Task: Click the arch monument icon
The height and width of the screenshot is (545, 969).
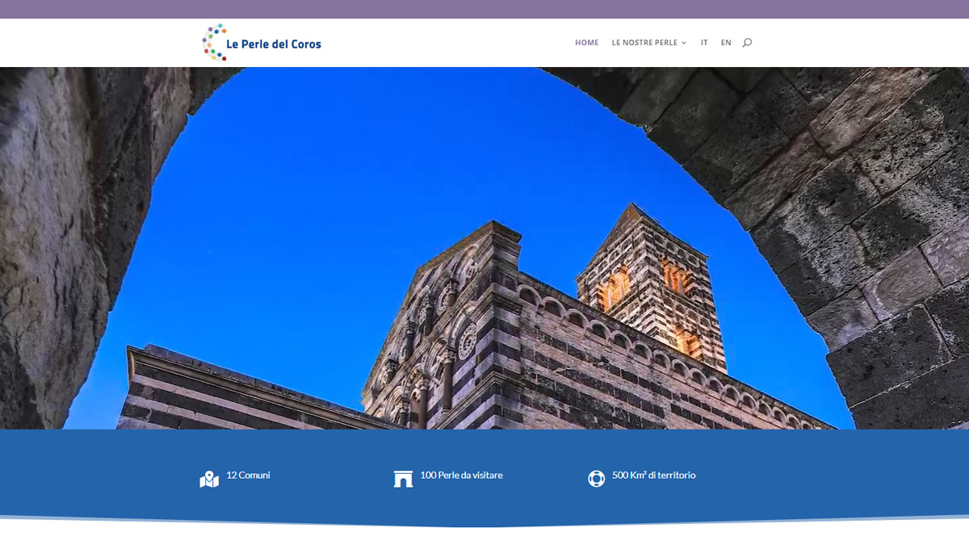Action: (403, 479)
